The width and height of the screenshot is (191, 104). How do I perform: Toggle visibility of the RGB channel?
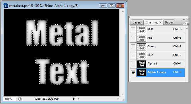pyautogui.click(x=133, y=29)
